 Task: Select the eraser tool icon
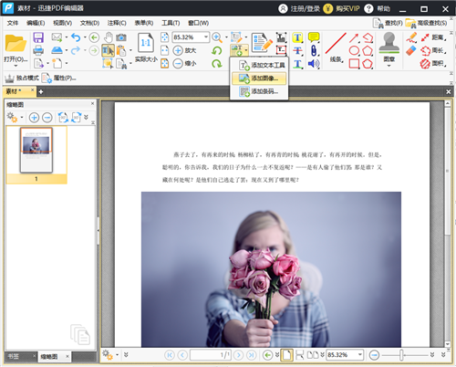coord(411,50)
